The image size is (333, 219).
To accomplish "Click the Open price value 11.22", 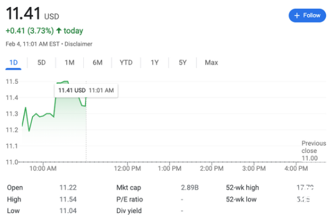I will pos(68,188).
